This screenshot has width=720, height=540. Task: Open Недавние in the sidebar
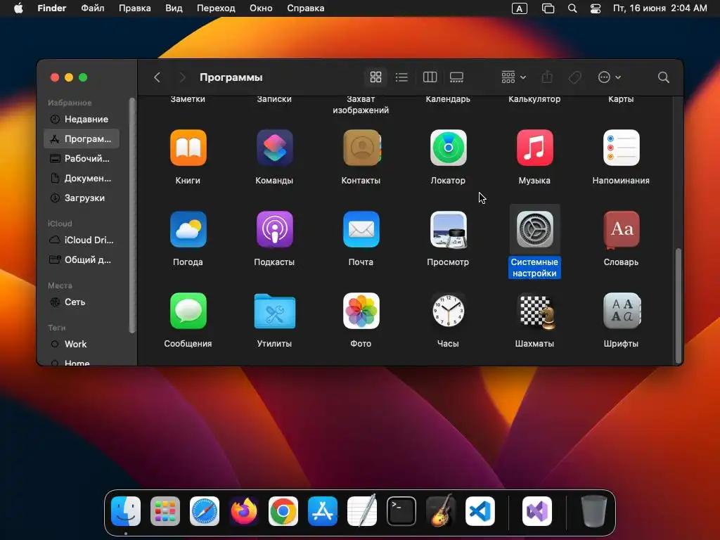coord(82,120)
